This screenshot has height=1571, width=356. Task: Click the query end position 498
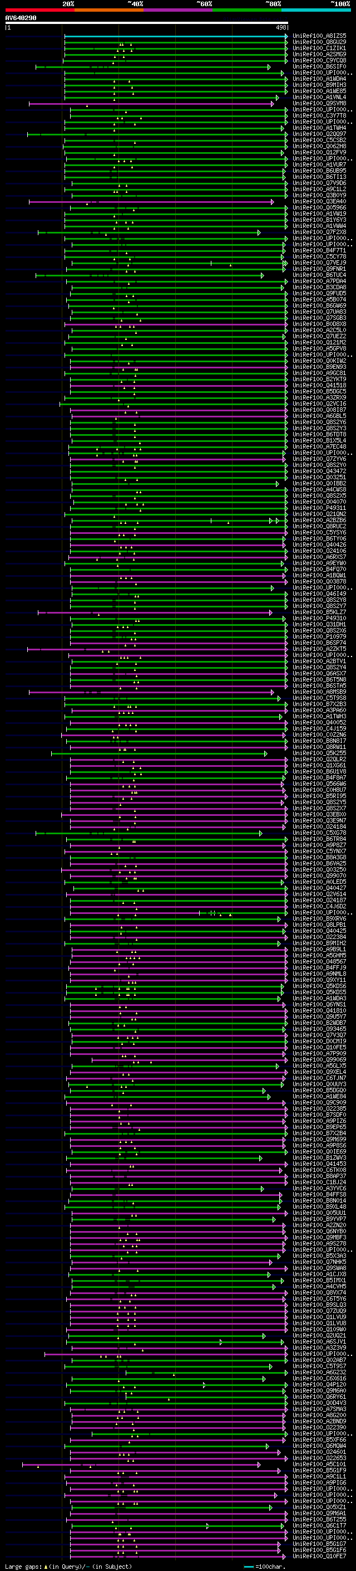click(x=281, y=27)
